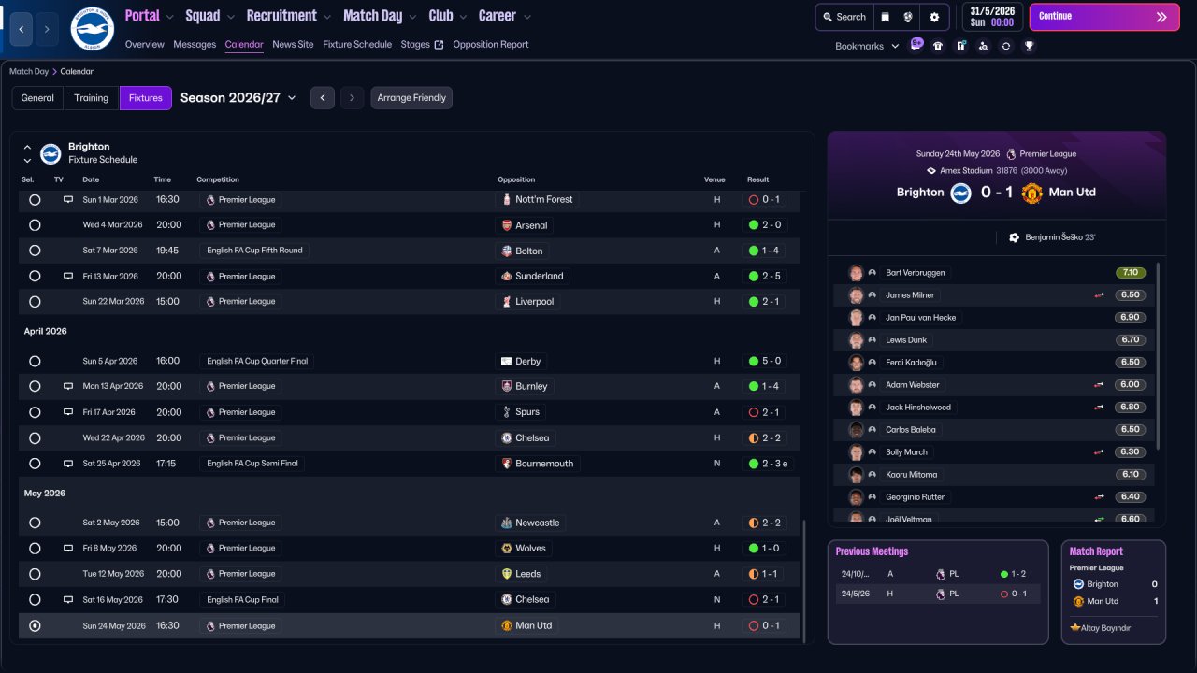This screenshot has height=673, width=1197.
Task: Open the settings gear icon
Action: 934,17
